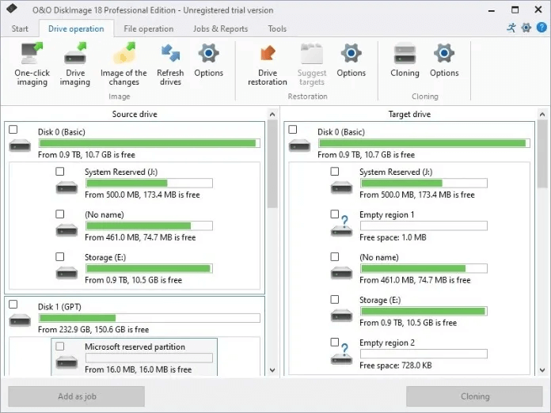
Task: Click Source drive scroll down arrow
Action: pos(272,369)
